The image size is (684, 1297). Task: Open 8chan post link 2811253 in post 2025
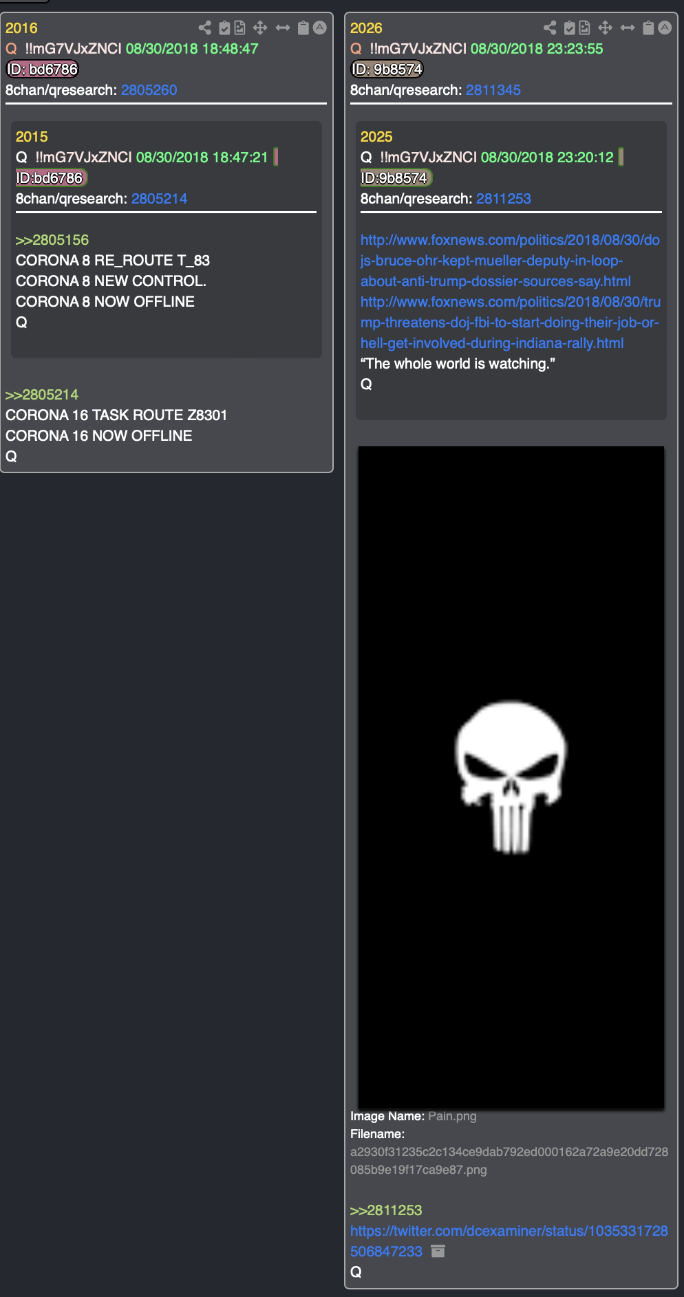504,199
